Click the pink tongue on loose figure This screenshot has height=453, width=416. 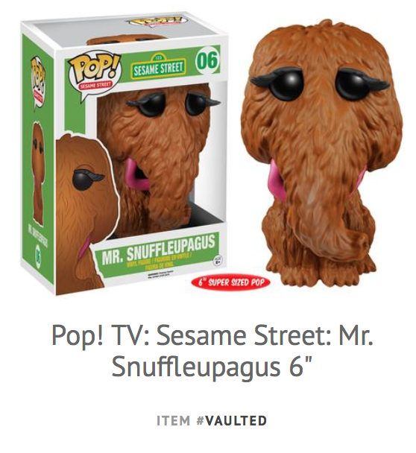(x=276, y=182)
